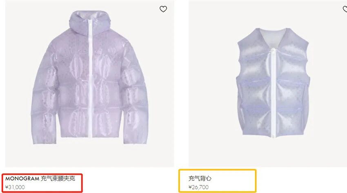347x193 pixels.
Task: Click the white zipper on the jacket photo
Action: (x=90, y=78)
